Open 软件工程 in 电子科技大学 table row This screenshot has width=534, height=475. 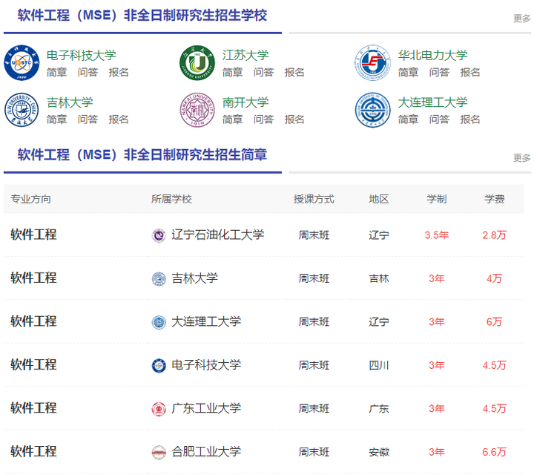(x=33, y=364)
